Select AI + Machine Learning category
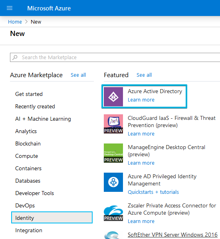Screen dimensions: 220x239 click(43, 119)
